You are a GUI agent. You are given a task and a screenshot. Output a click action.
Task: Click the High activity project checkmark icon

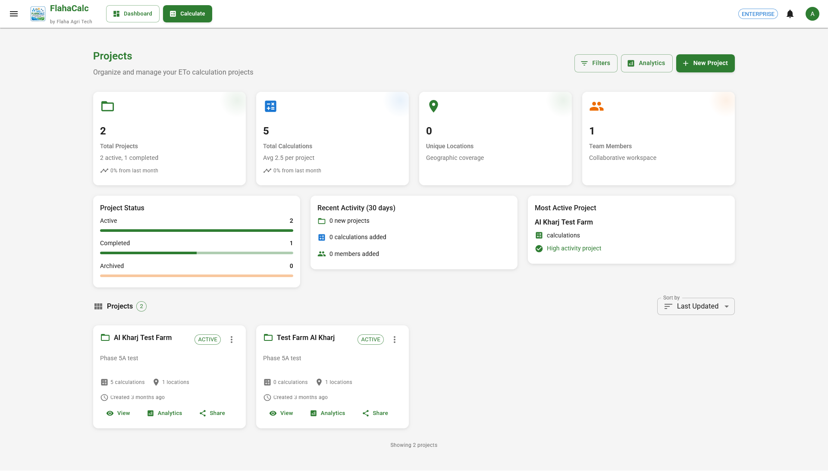(539, 249)
